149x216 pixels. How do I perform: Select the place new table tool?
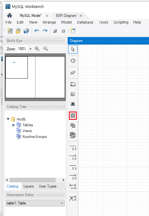[x=73, y=116]
